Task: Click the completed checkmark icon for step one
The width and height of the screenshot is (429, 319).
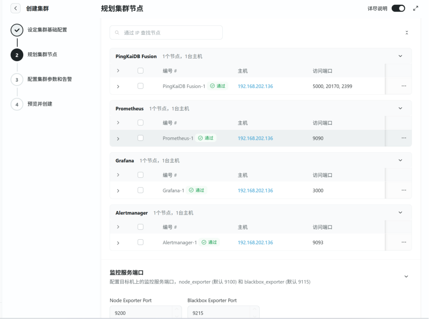Action: [17, 30]
